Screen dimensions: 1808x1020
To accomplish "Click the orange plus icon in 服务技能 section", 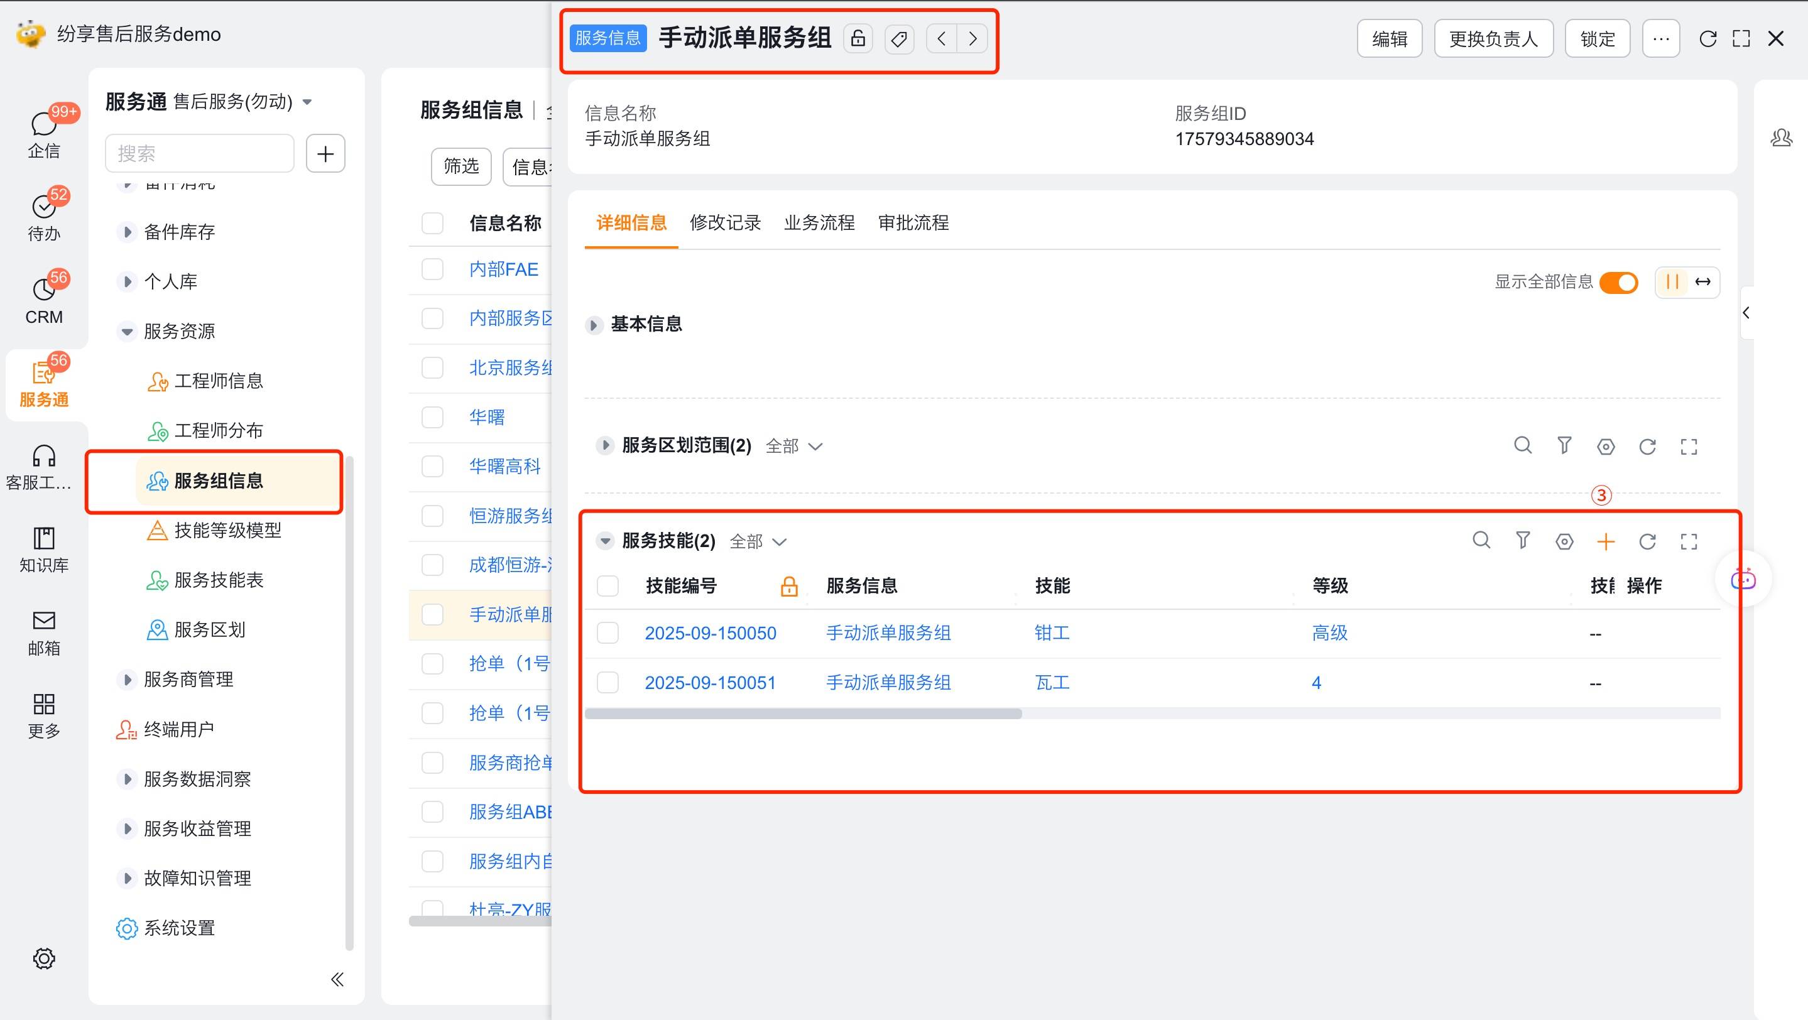I will pos(1605,541).
